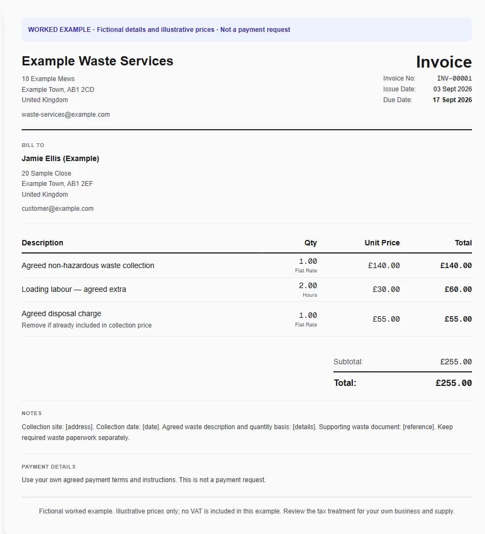485x534 pixels.
Task: Click the £30.00 unit price
Action: 386,290
